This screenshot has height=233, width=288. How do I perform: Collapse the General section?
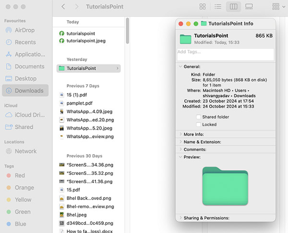(x=180, y=66)
